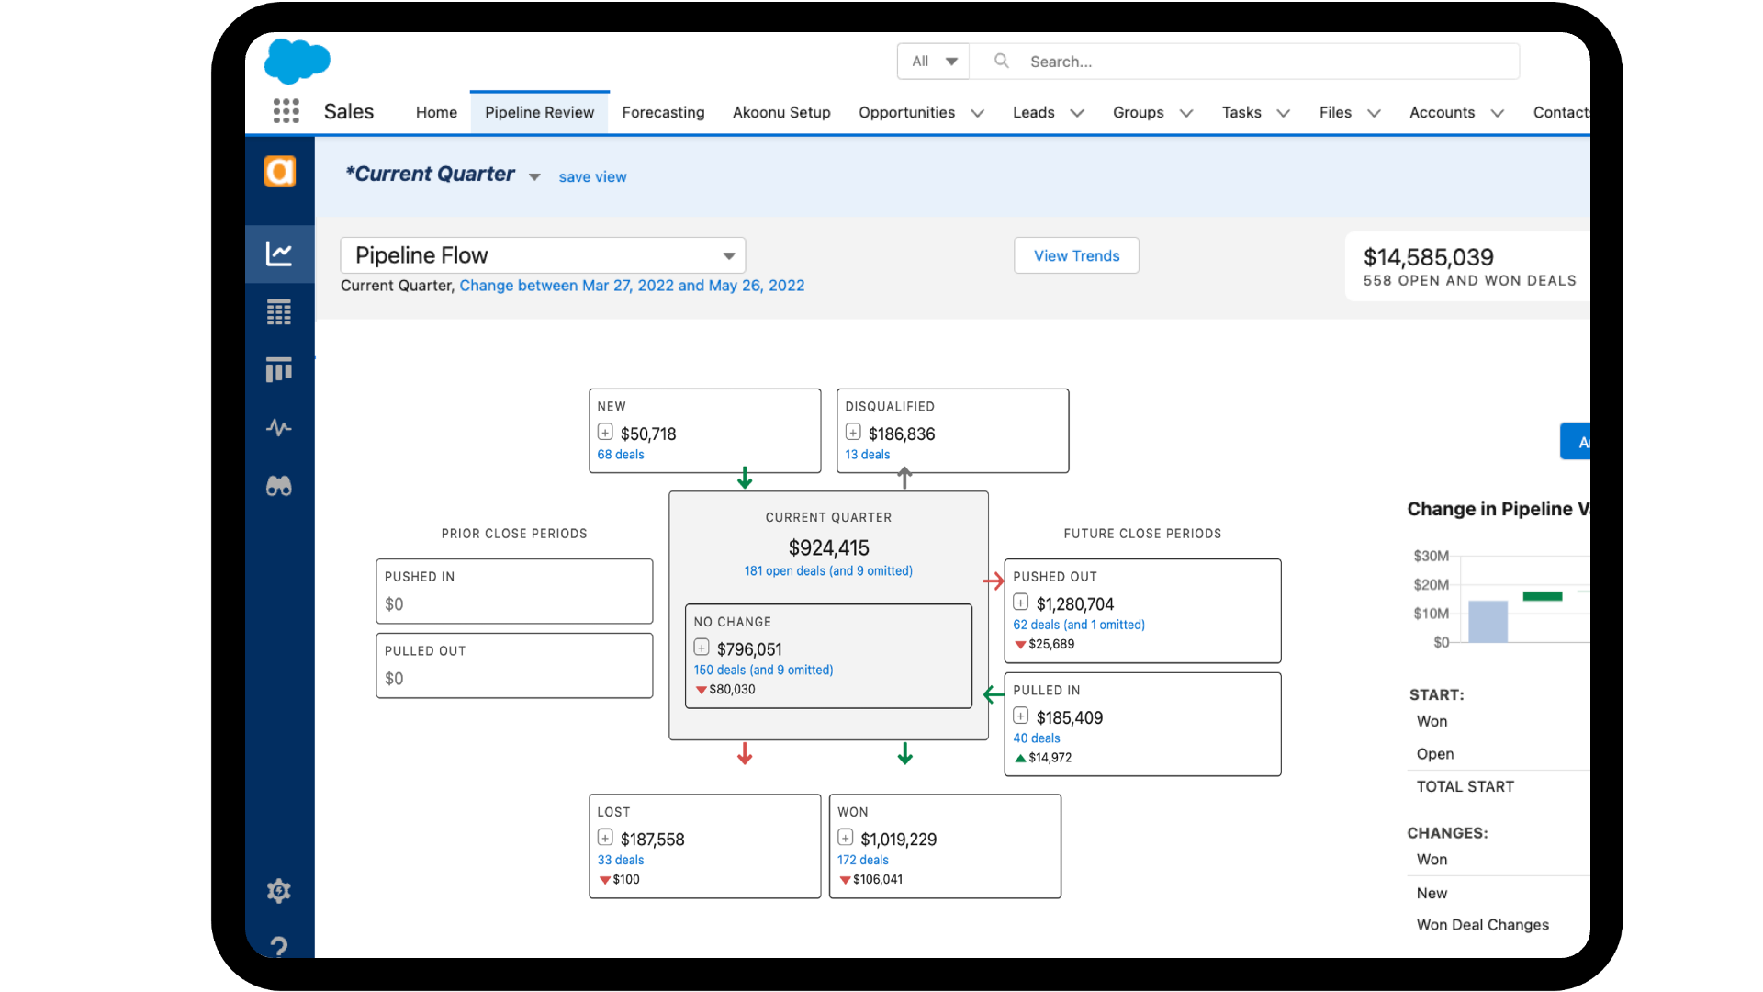Expand the Leads tab chevron
Screen dimensions: 1763x992
1078,113
